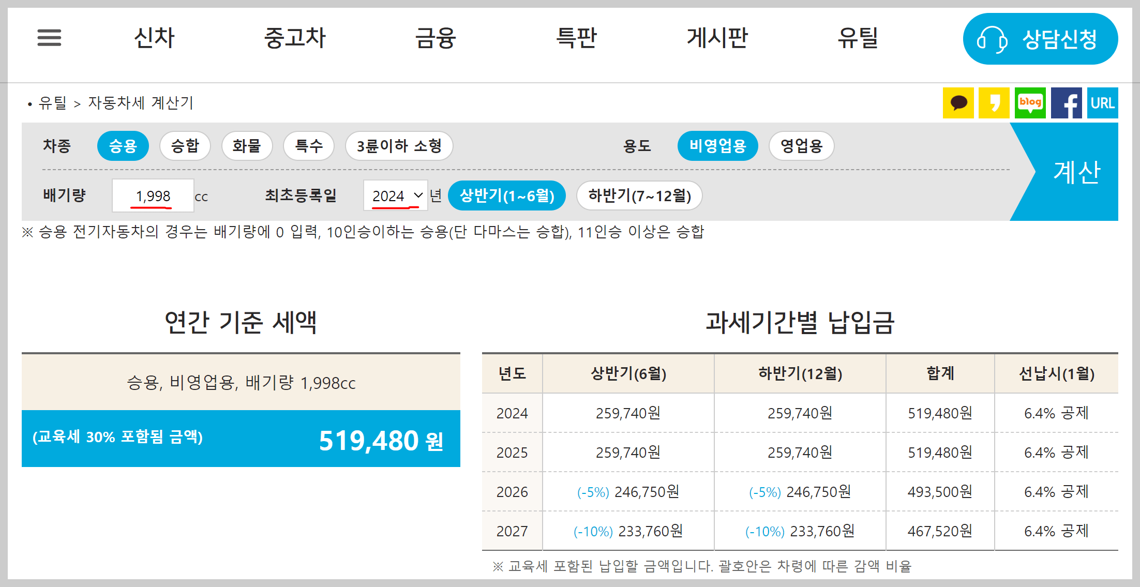Share to Kakao Story
The height and width of the screenshot is (587, 1140).
(994, 103)
